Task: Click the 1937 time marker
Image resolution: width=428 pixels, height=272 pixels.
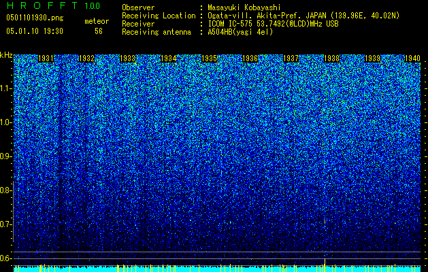Action: pos(291,58)
